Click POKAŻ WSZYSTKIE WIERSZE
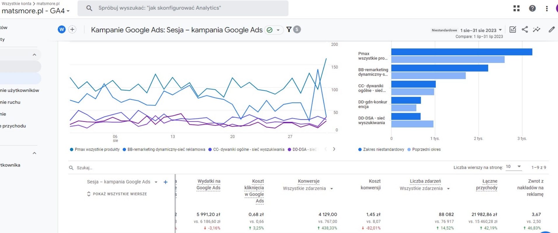Viewport: 558px width, 233px height. [119, 194]
